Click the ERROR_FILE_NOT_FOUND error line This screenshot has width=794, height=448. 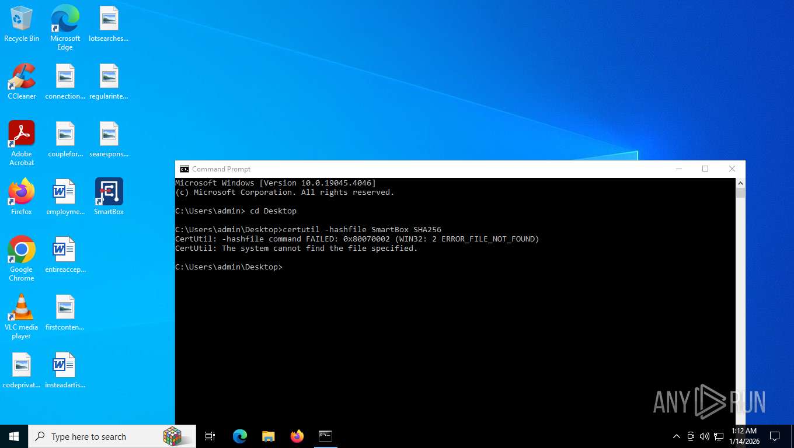coord(357,239)
